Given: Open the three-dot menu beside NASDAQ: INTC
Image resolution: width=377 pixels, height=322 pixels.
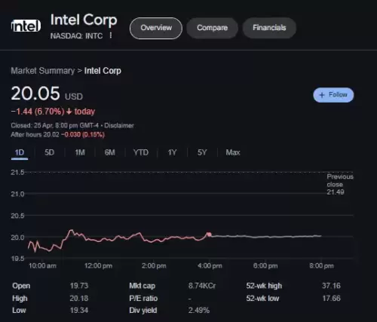Looking at the screenshot, I should 111,35.
